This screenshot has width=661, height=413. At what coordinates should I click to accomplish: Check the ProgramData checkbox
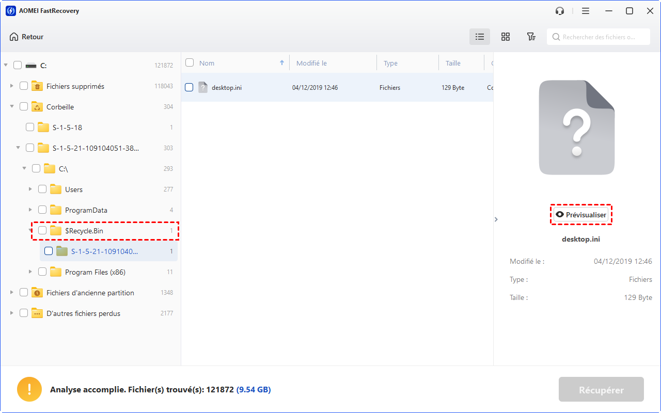[42, 210]
